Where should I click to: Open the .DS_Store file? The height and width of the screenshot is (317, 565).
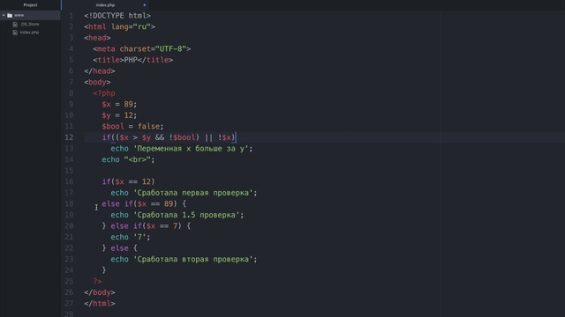[x=29, y=24]
